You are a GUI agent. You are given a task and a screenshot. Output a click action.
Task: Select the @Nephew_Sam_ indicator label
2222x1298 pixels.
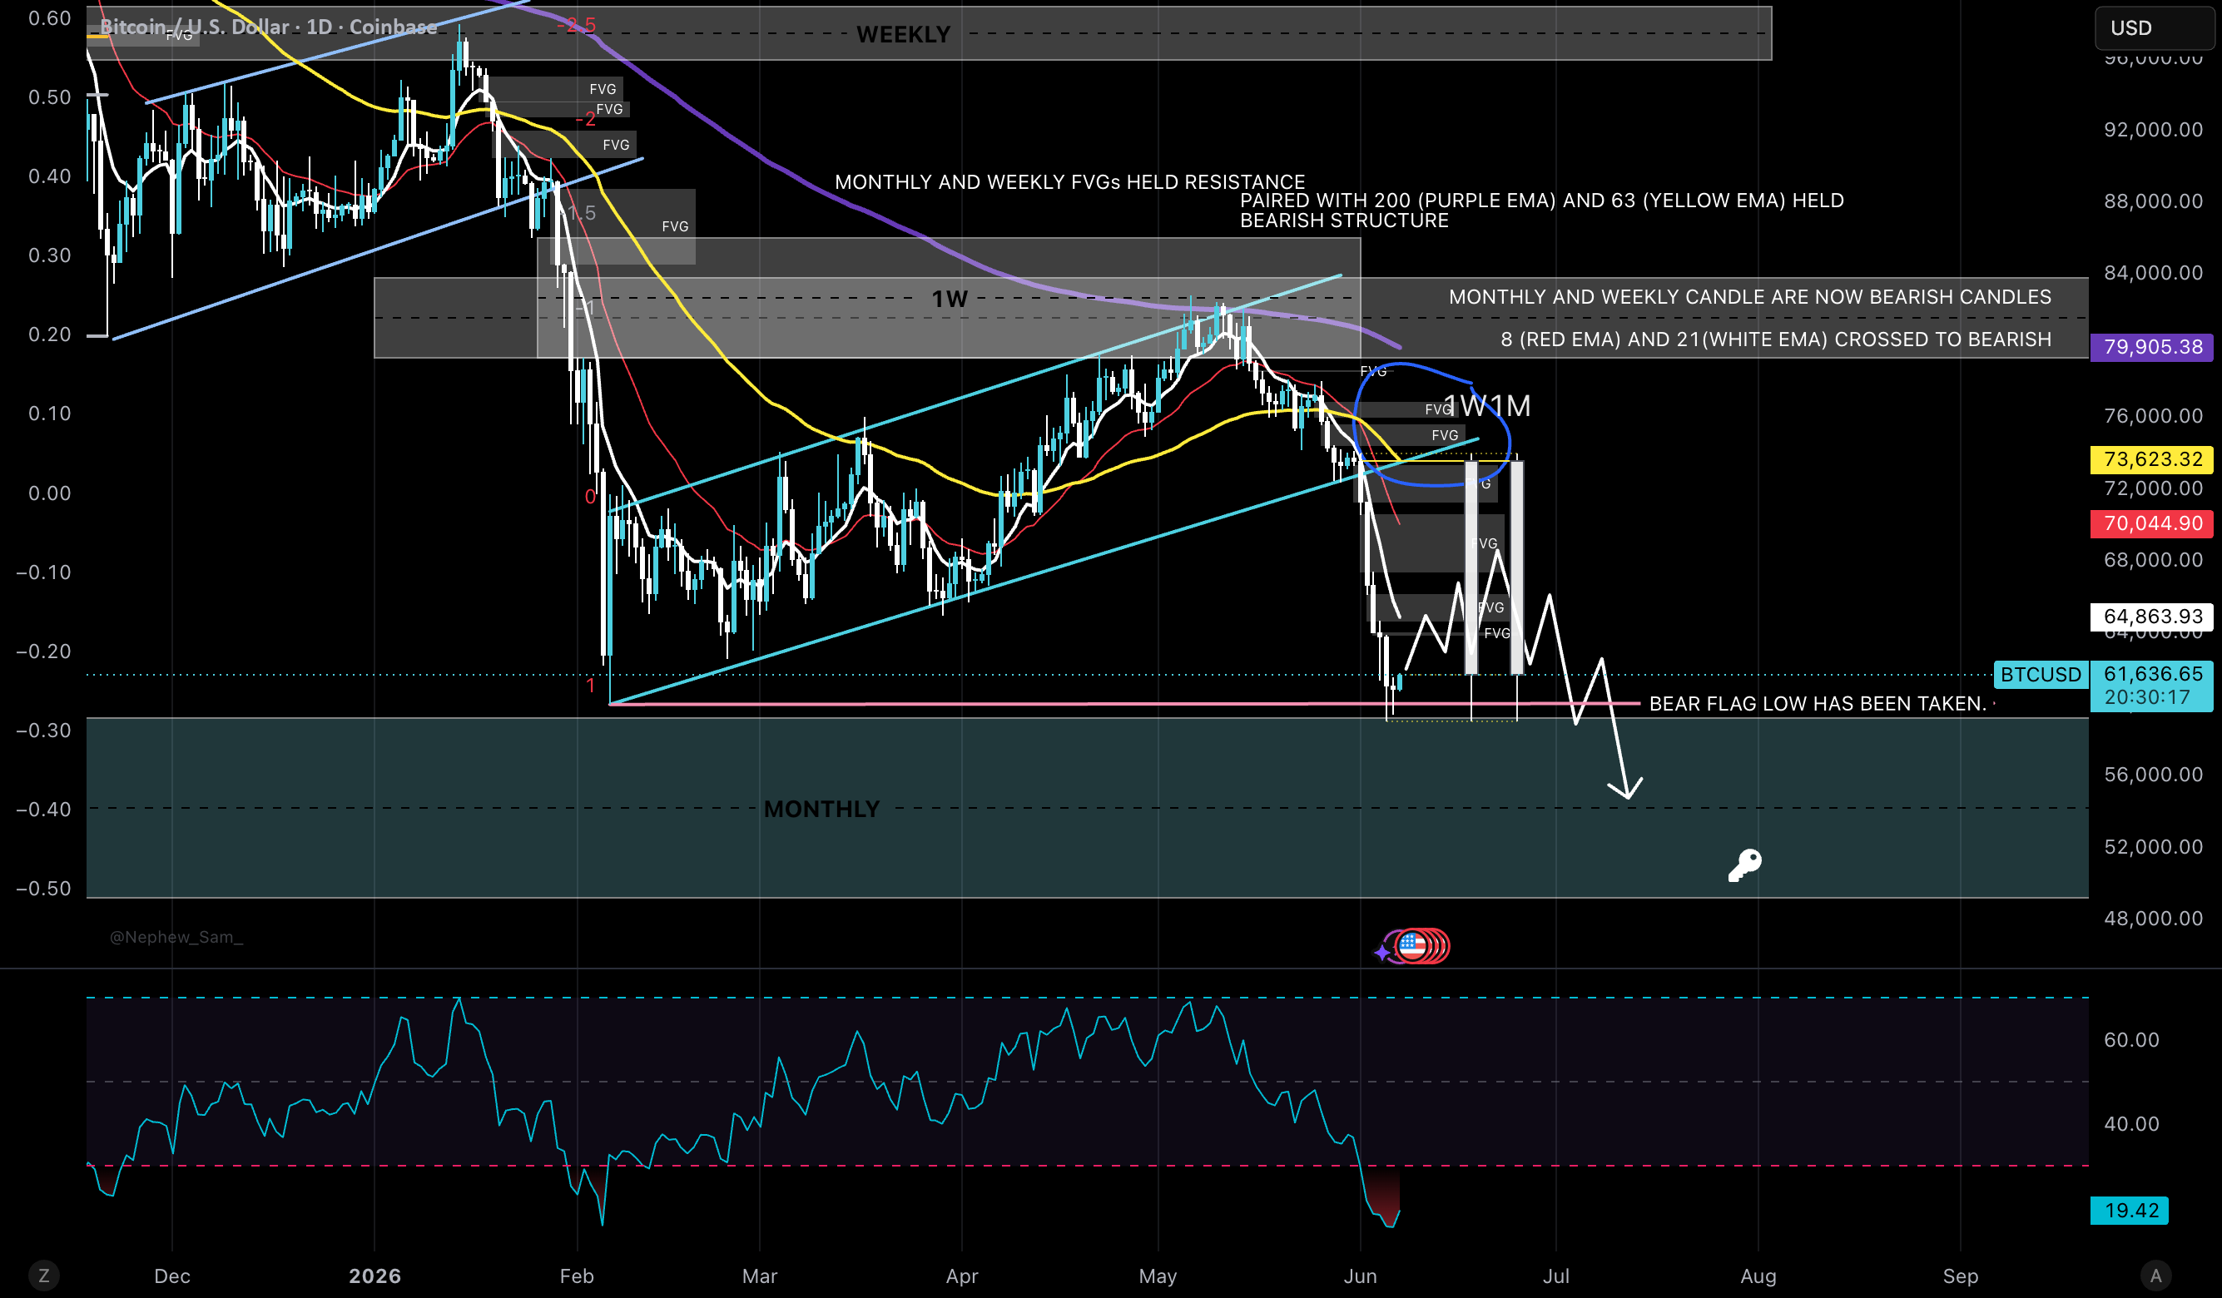[176, 936]
